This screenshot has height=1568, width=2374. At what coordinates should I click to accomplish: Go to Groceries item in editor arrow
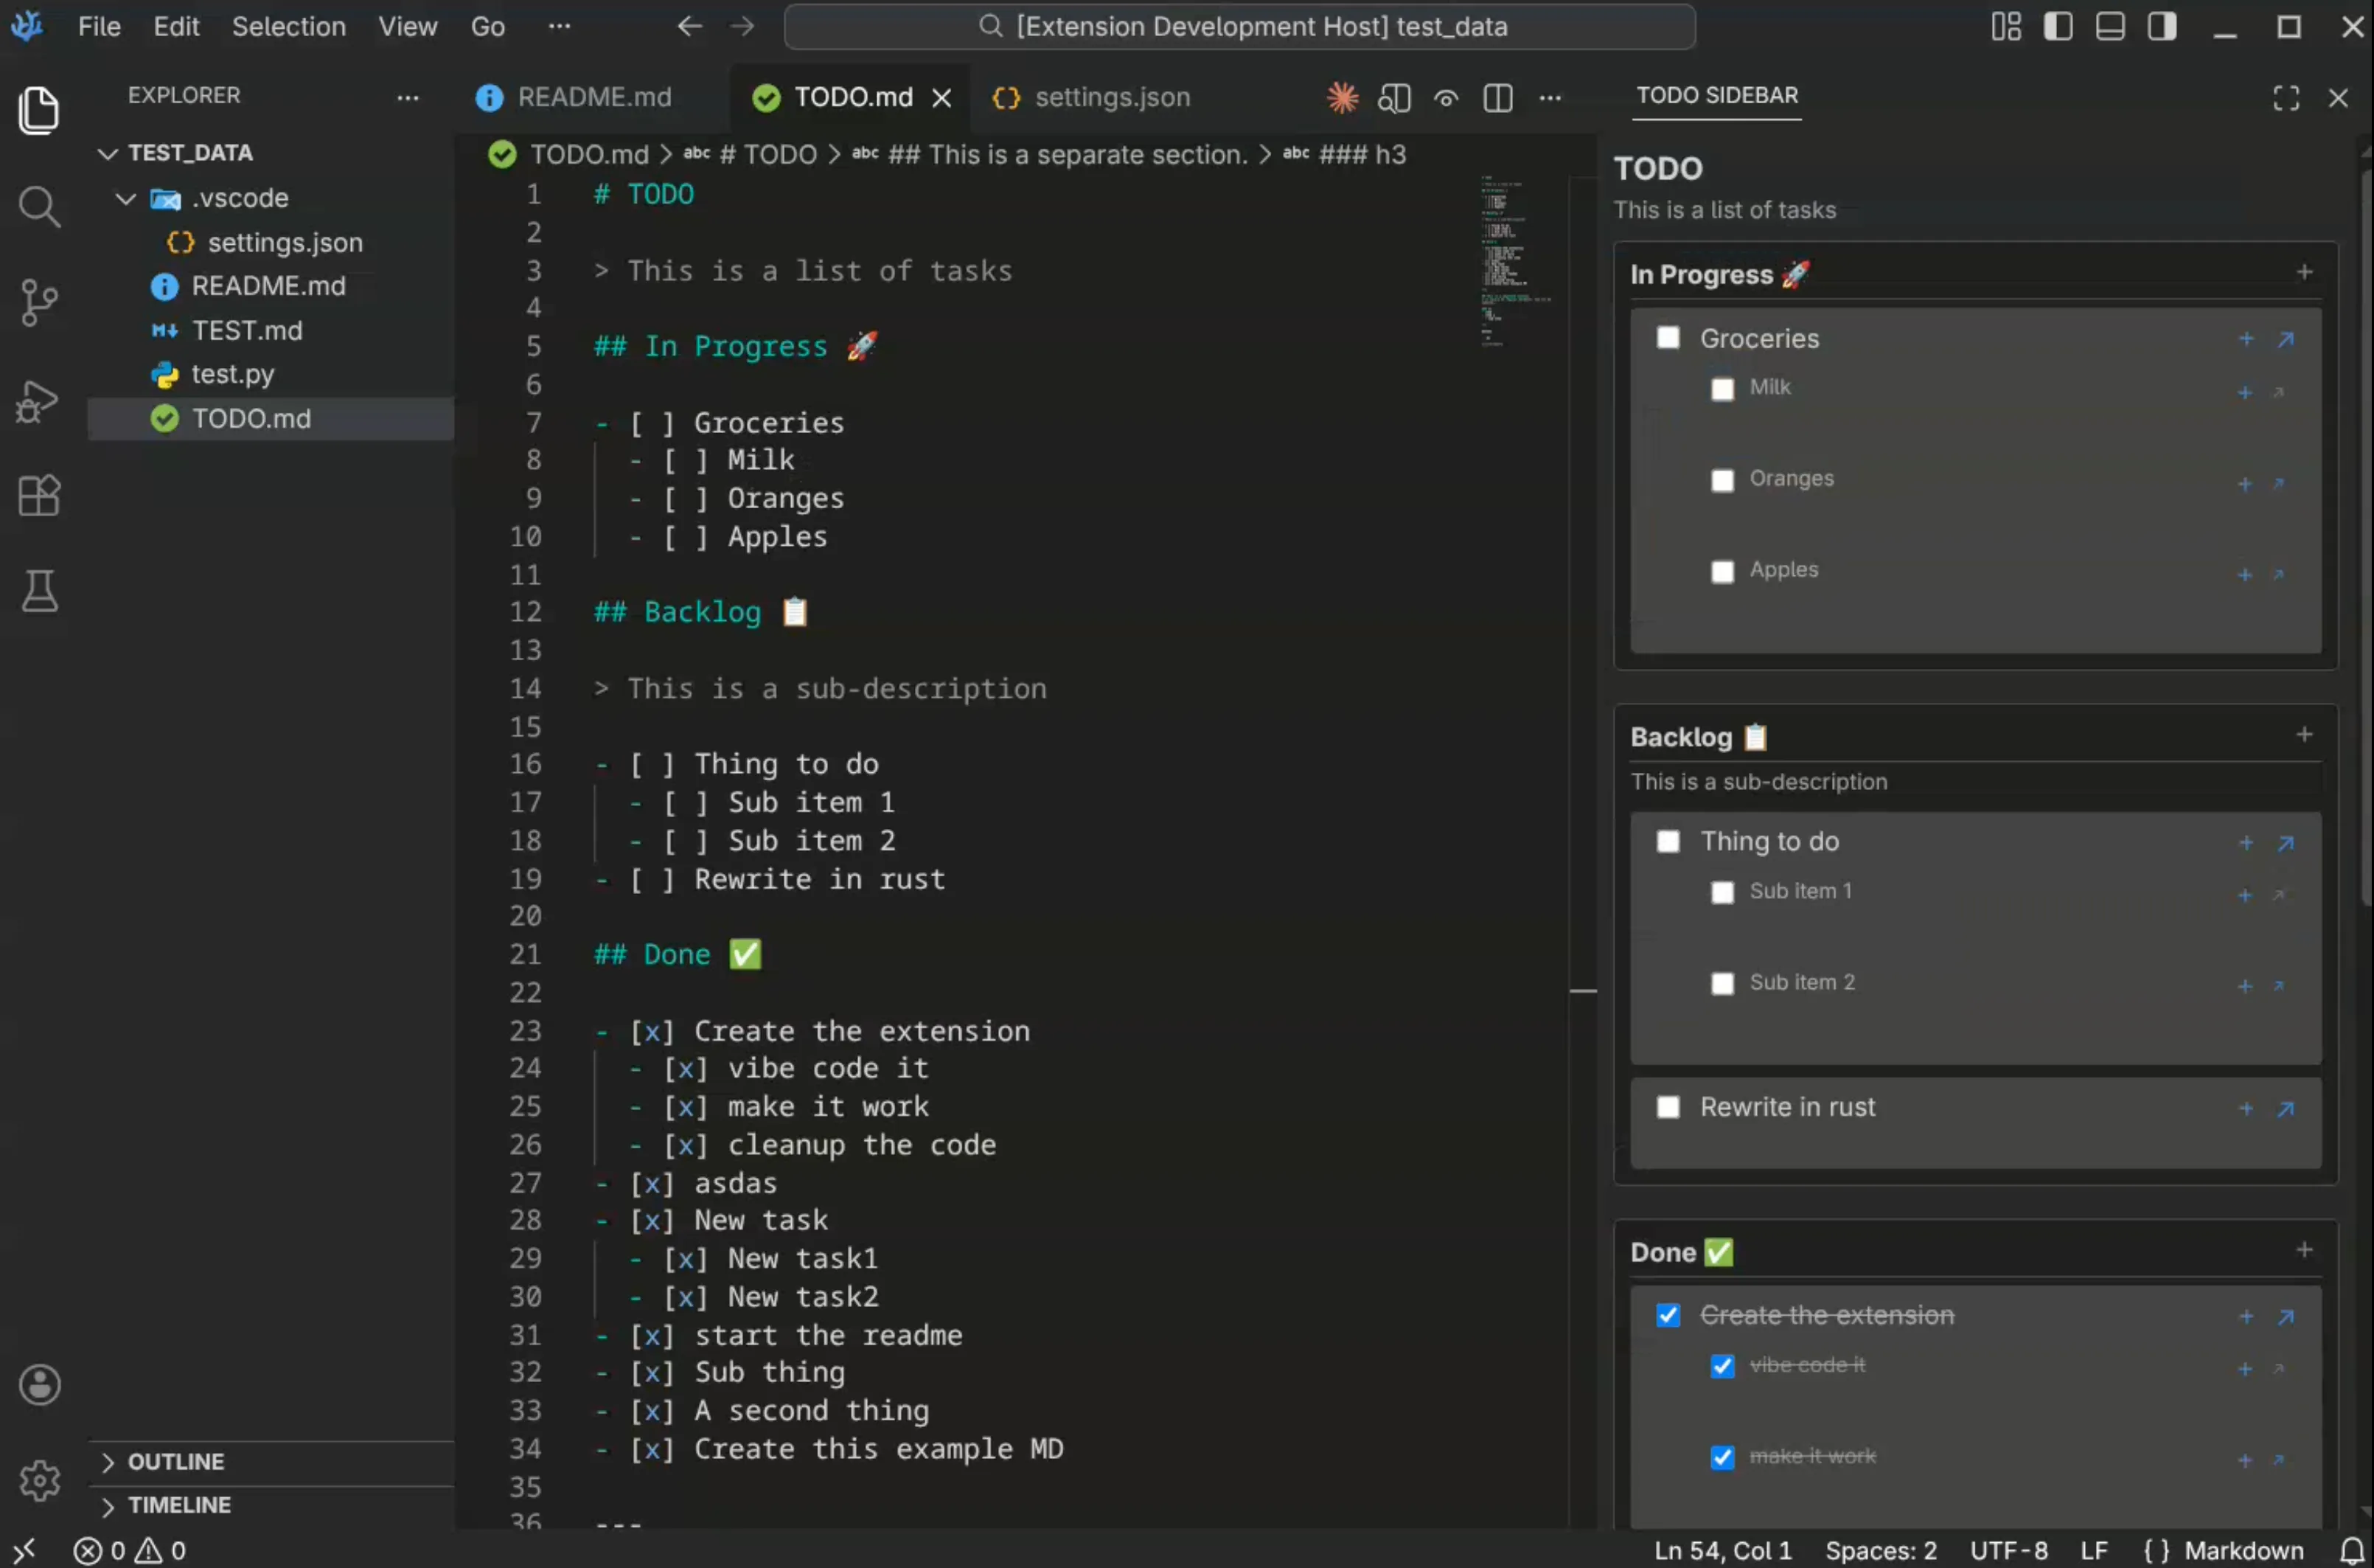[2285, 339]
